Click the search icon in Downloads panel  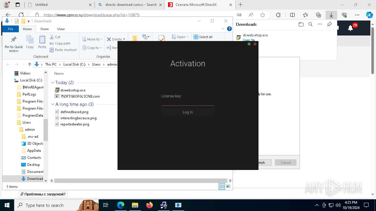coord(310,25)
